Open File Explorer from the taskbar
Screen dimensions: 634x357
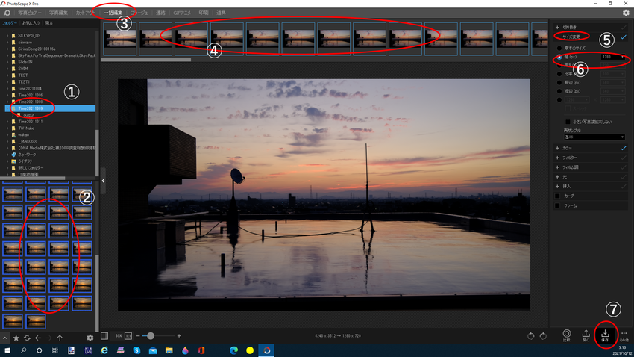coord(169,350)
